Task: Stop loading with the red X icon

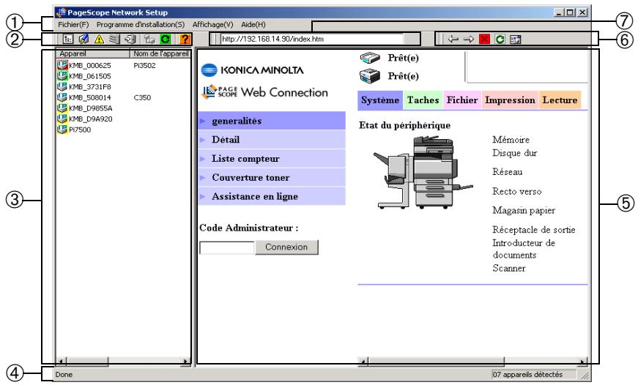Action: click(x=484, y=39)
